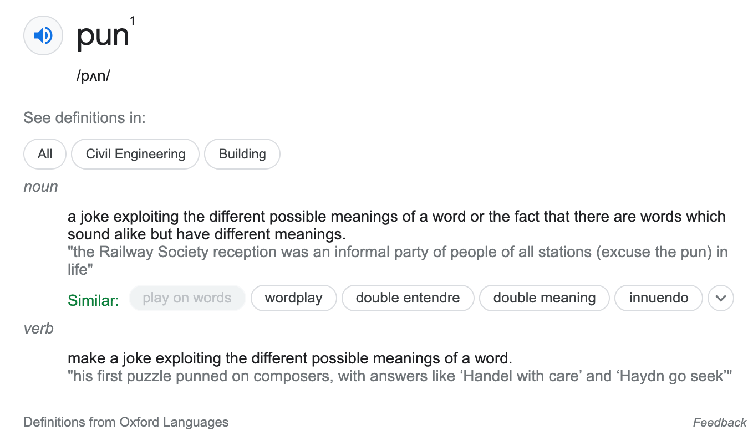Expand the list of similar words
This screenshot has width=753, height=441.
721,298
